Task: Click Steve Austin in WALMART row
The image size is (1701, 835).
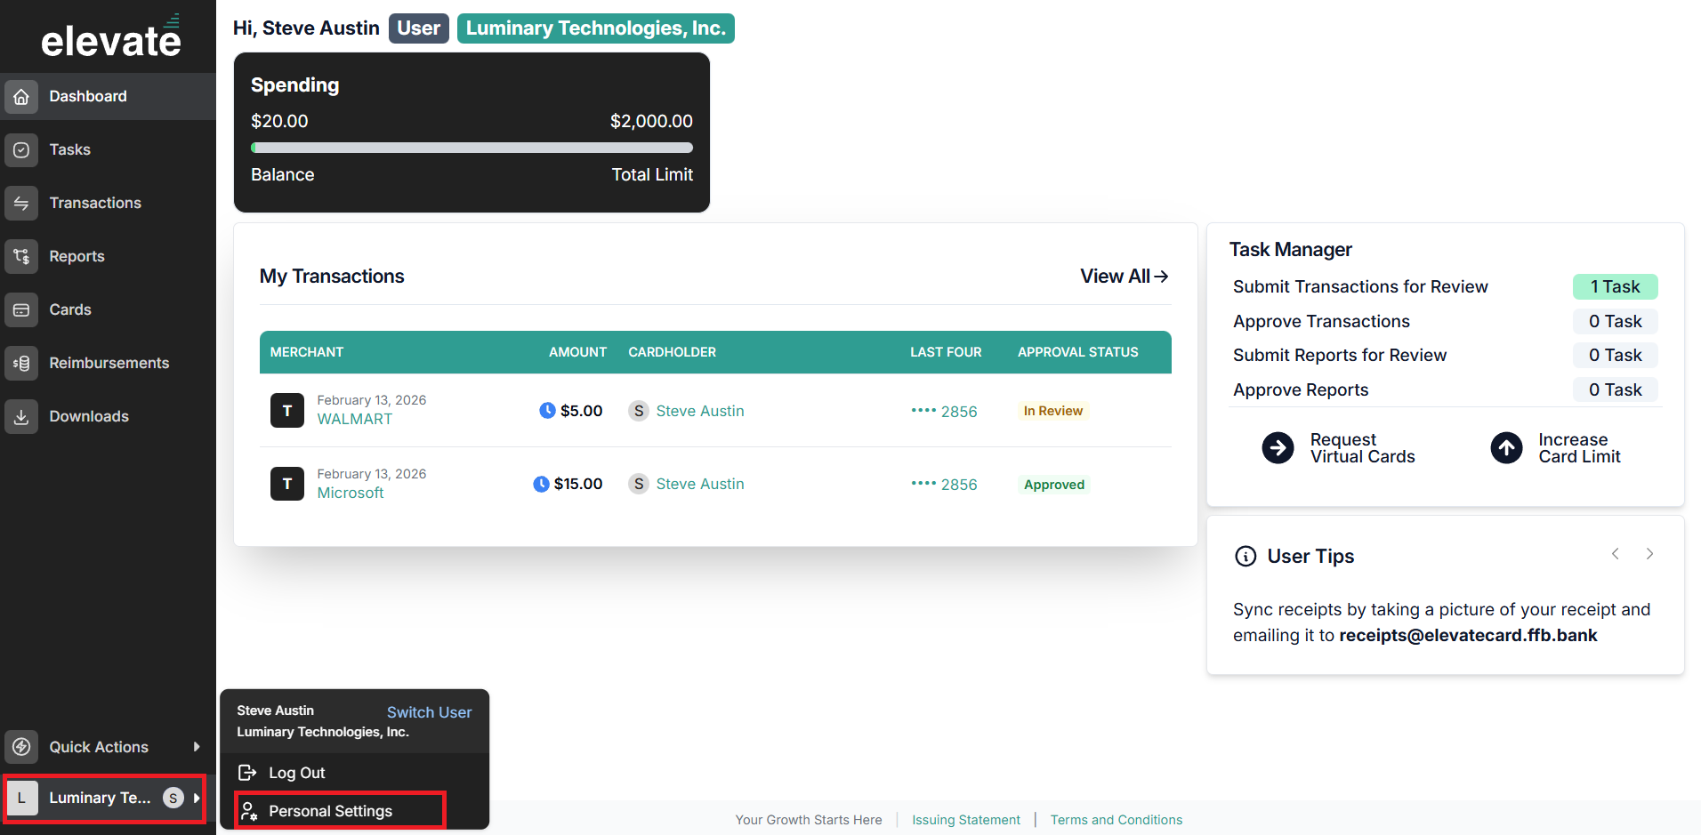Action: coord(700,411)
